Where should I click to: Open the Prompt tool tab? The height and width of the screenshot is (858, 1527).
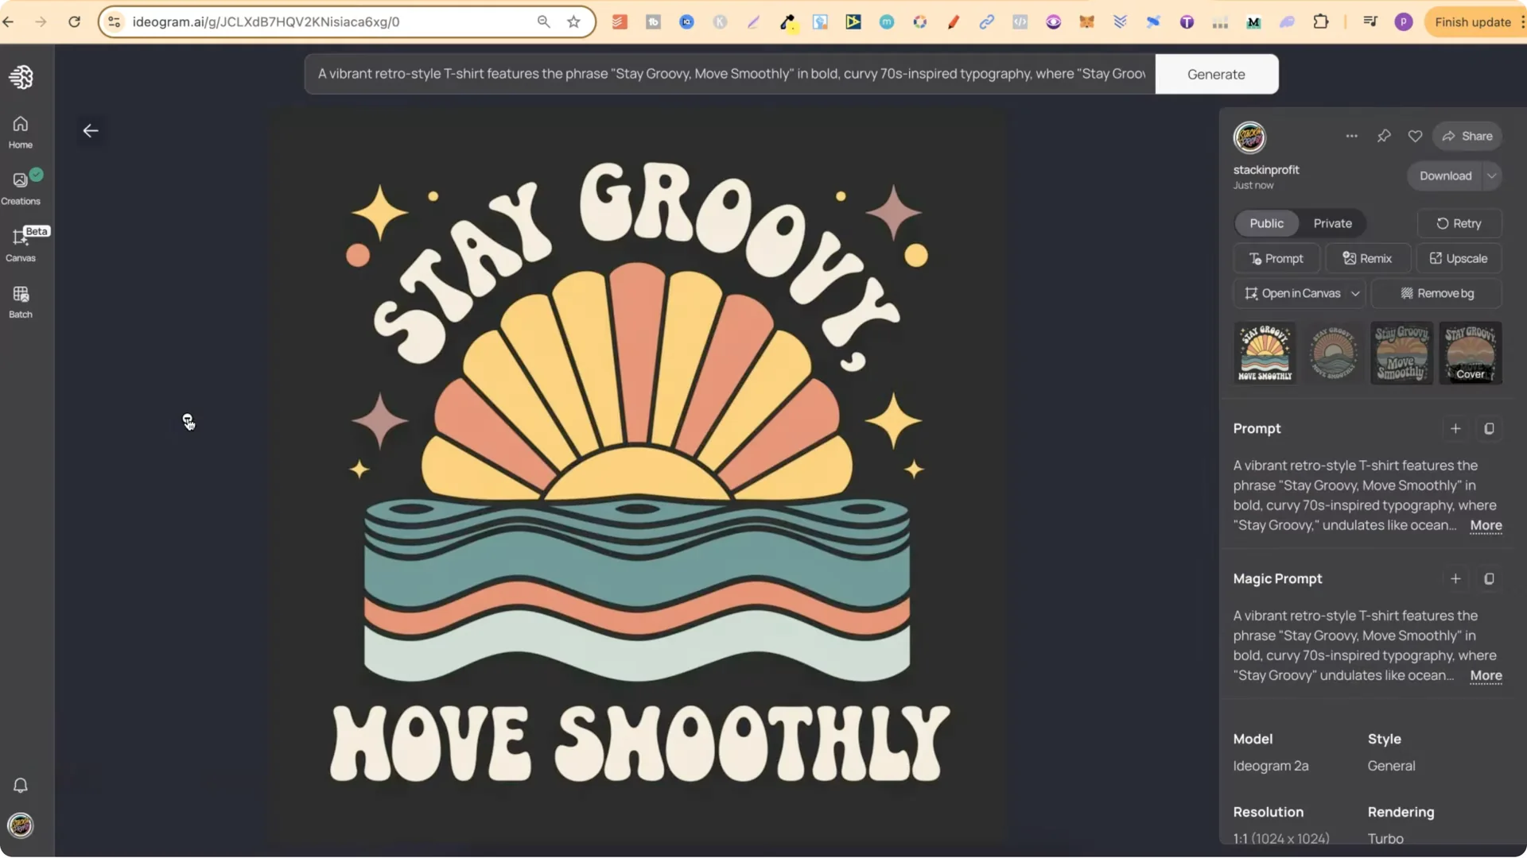tap(1276, 258)
